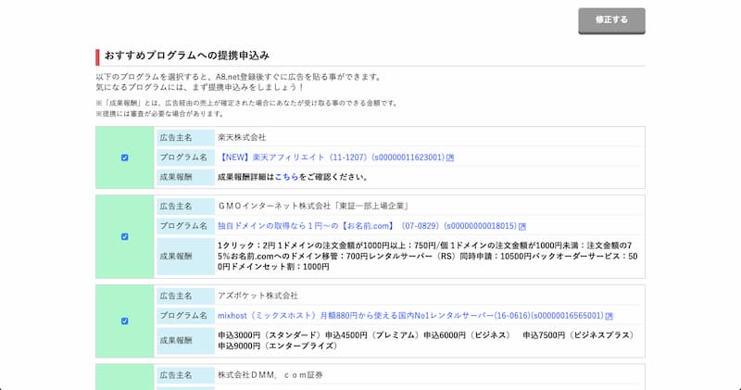This screenshot has width=741, height=390.
Task: Open the mixhost rental server program link
Action: pos(410,315)
